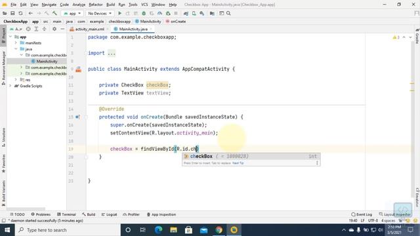Open Google Chrome from the taskbar
The width and height of the screenshot is (420, 236).
click(219, 230)
